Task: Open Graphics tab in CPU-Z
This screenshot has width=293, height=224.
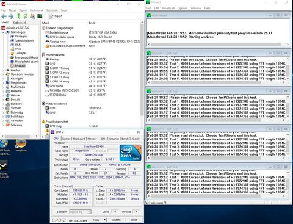Action: [114, 139]
